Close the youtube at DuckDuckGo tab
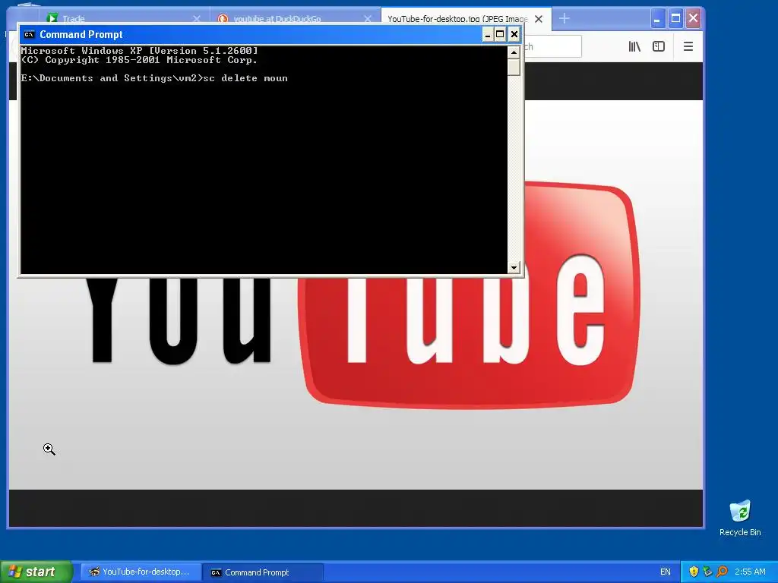Viewport: 778px width, 583px height. pos(368,19)
